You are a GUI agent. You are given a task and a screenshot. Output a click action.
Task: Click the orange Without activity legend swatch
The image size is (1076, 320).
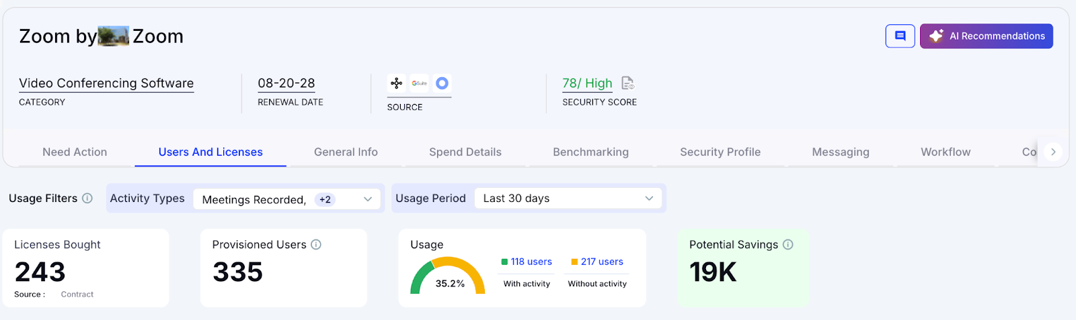[x=574, y=262]
